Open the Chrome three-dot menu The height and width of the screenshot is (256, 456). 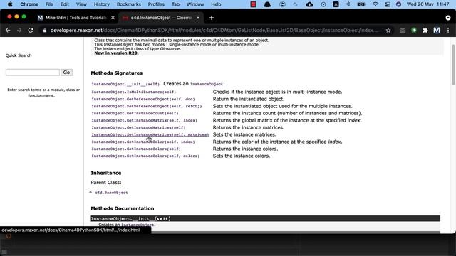[x=448, y=30]
